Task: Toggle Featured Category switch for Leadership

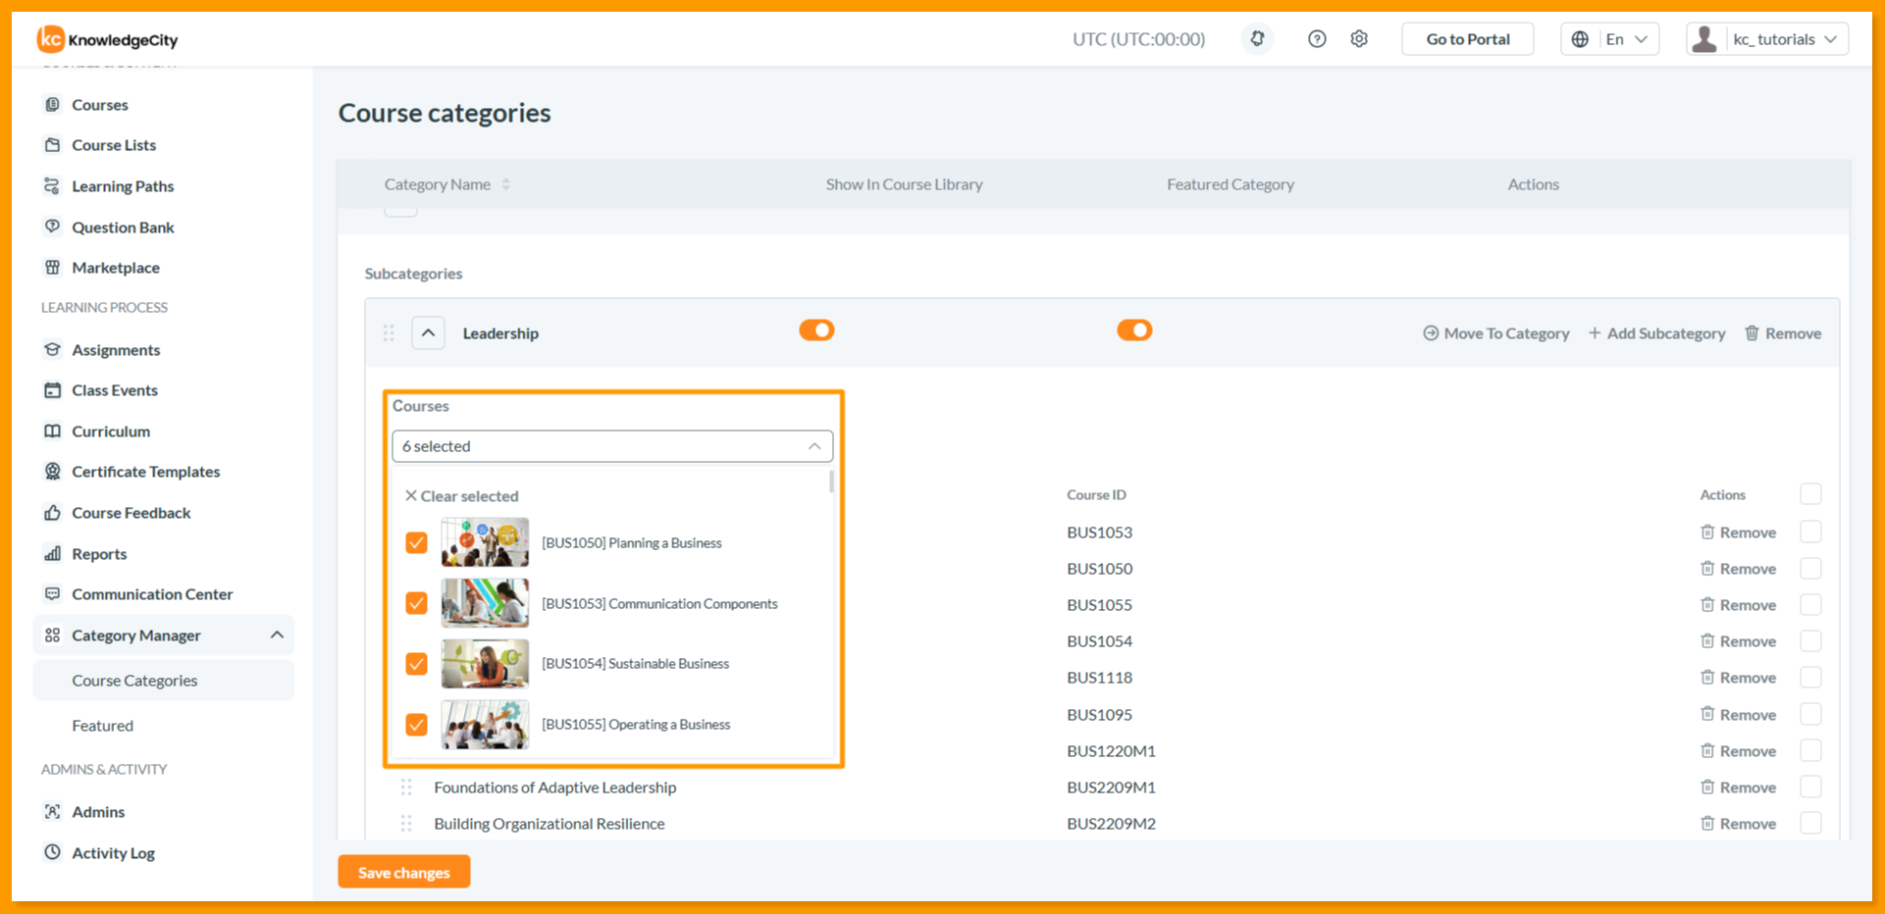Action: 1134,330
